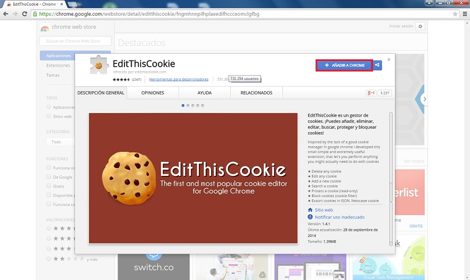Click Añadir a Chrome button
Screen dimensions: 470x280
[x=344, y=65]
